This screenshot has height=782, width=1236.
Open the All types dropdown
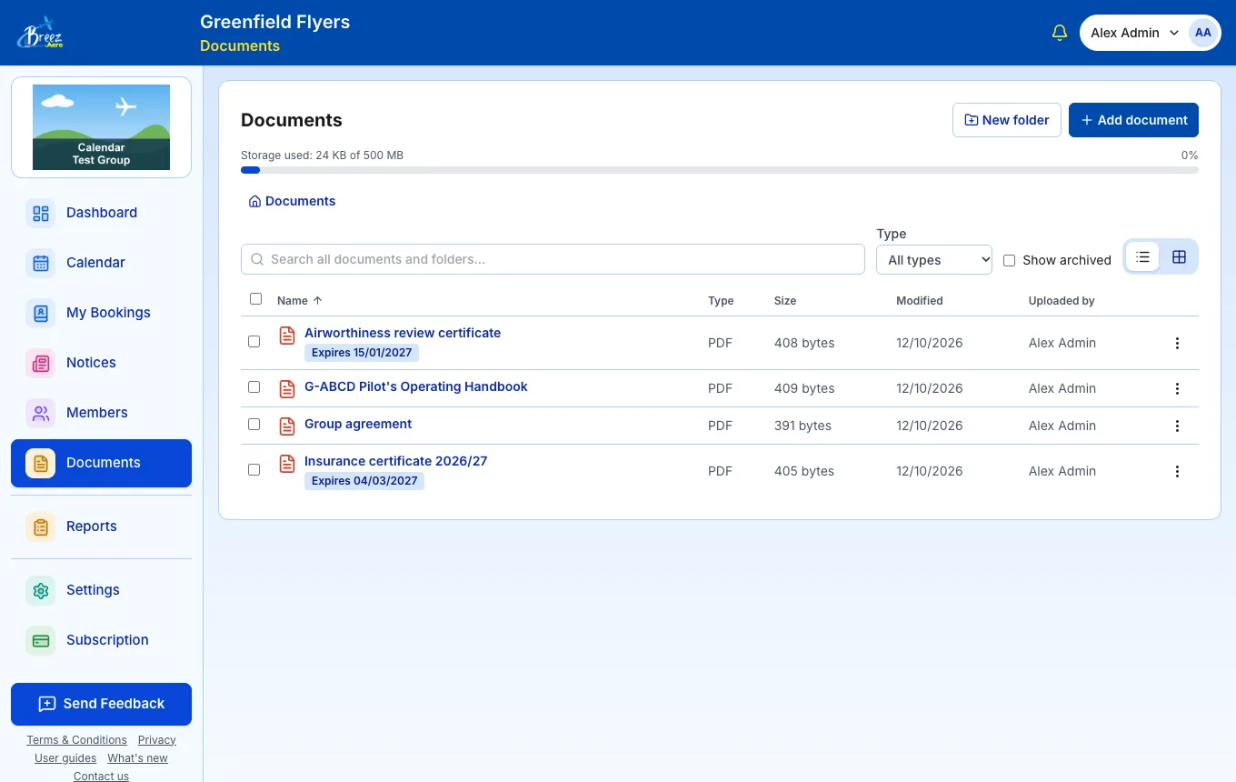coord(934,259)
